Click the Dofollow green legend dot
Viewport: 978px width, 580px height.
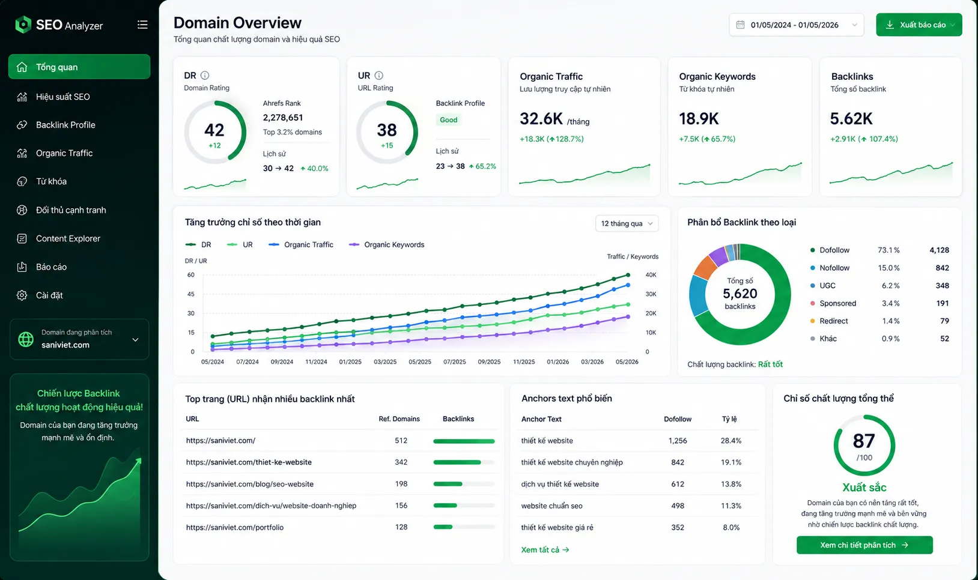(813, 250)
